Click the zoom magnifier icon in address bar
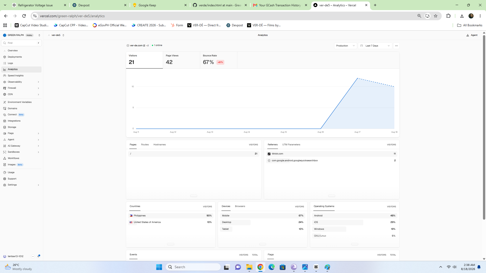 [419, 16]
